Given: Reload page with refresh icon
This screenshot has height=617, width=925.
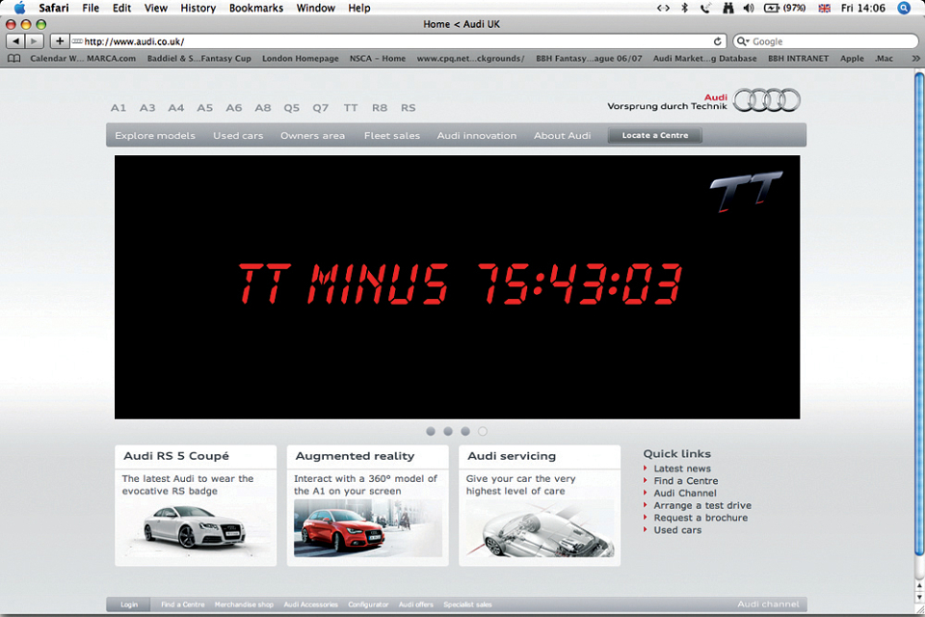Looking at the screenshot, I should pyautogui.click(x=717, y=41).
